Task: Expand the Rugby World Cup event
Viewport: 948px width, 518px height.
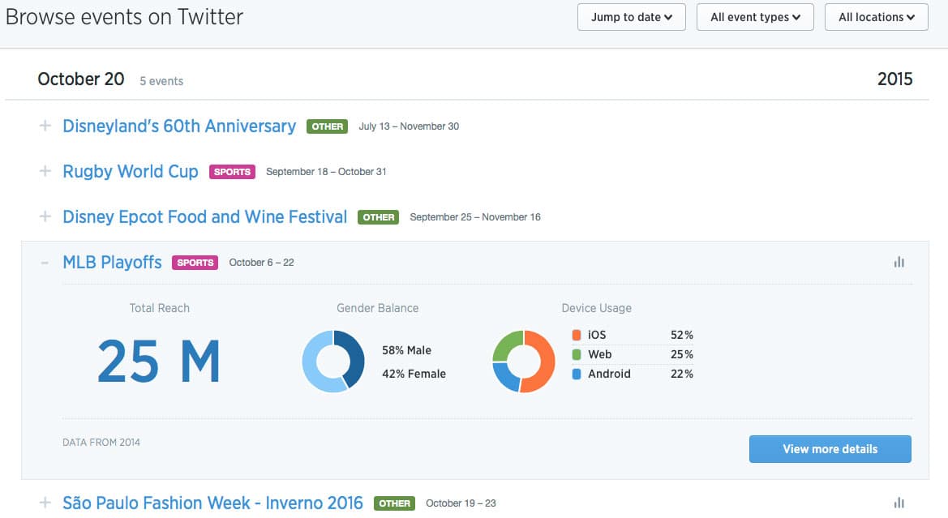Action: [x=45, y=171]
